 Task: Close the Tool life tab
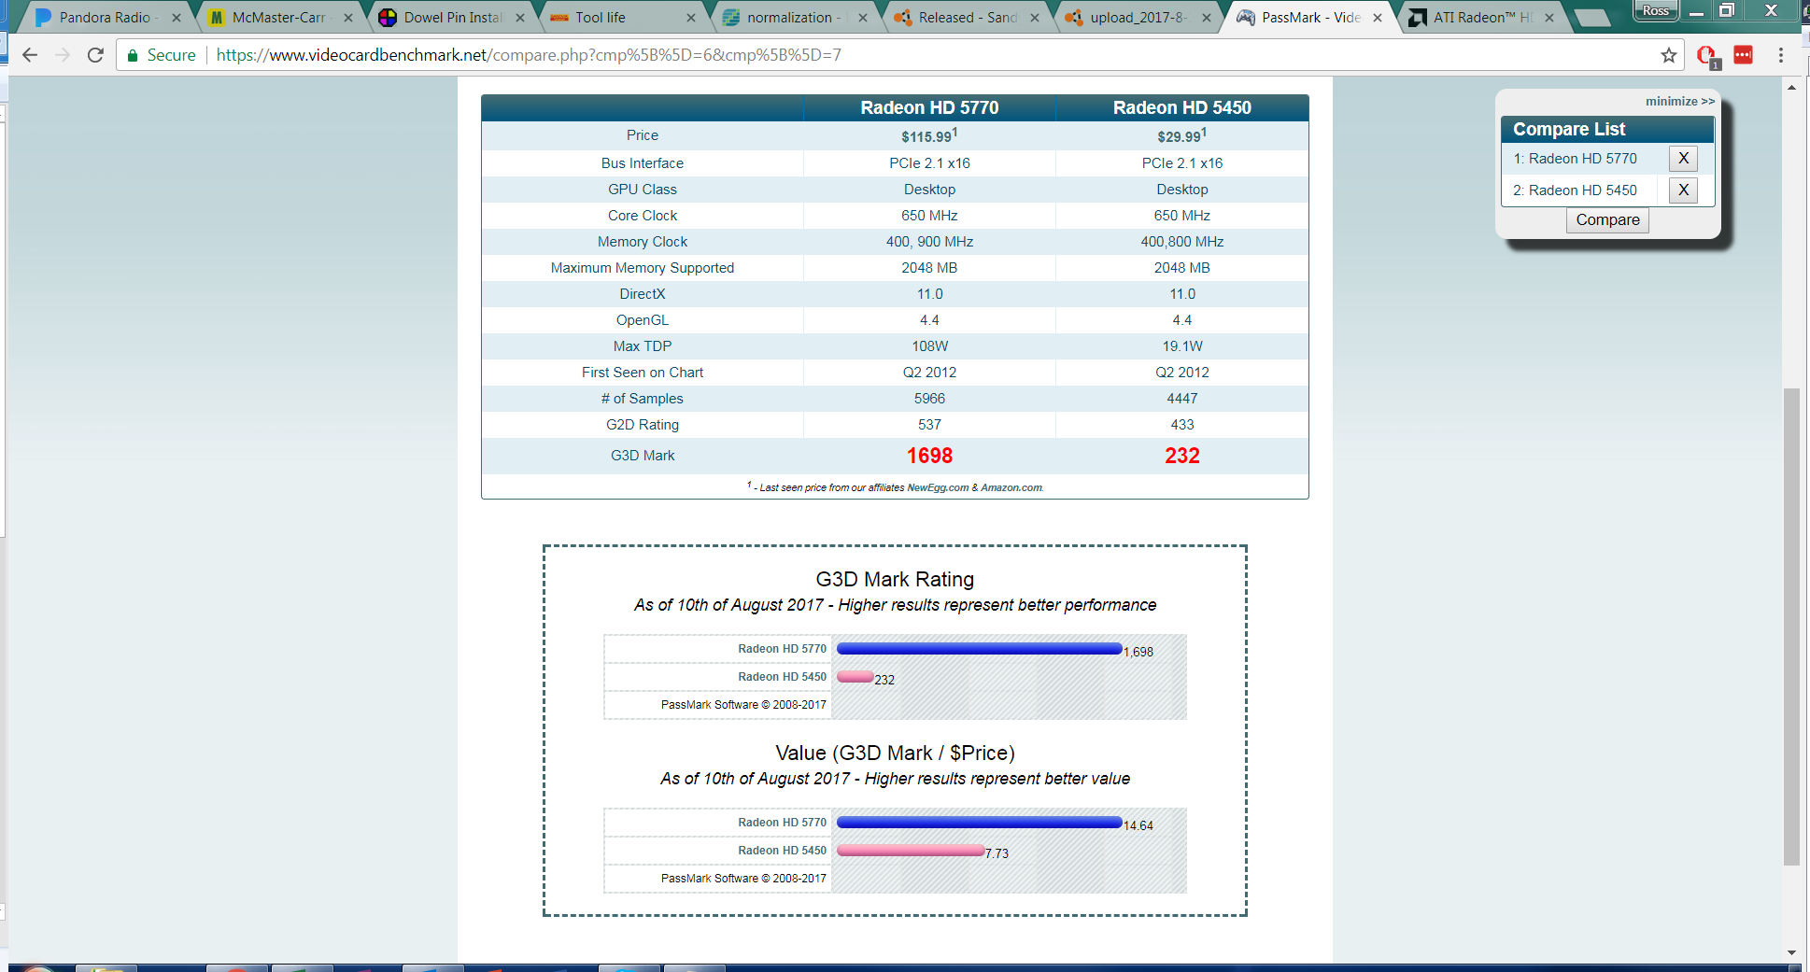point(691,18)
